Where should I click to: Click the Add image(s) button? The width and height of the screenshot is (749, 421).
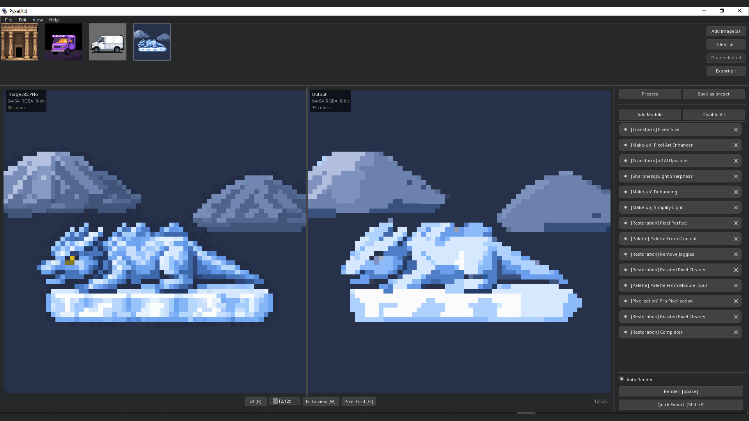click(x=726, y=31)
